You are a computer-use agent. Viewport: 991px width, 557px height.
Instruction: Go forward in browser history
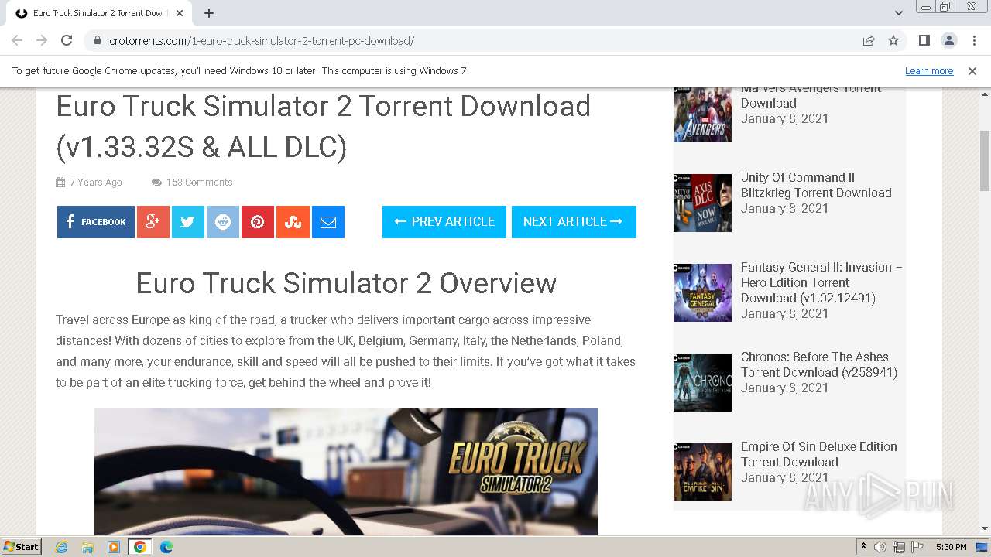point(42,40)
